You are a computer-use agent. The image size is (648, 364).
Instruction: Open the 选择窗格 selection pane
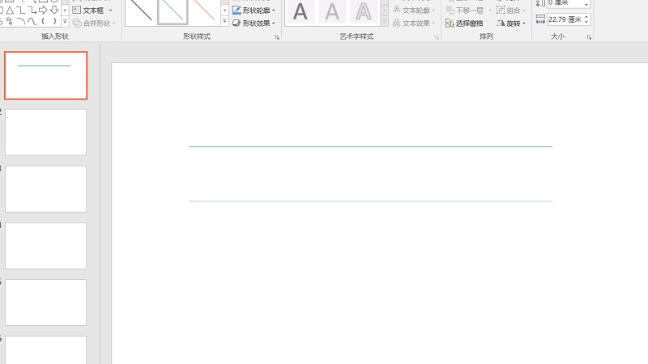pos(465,23)
